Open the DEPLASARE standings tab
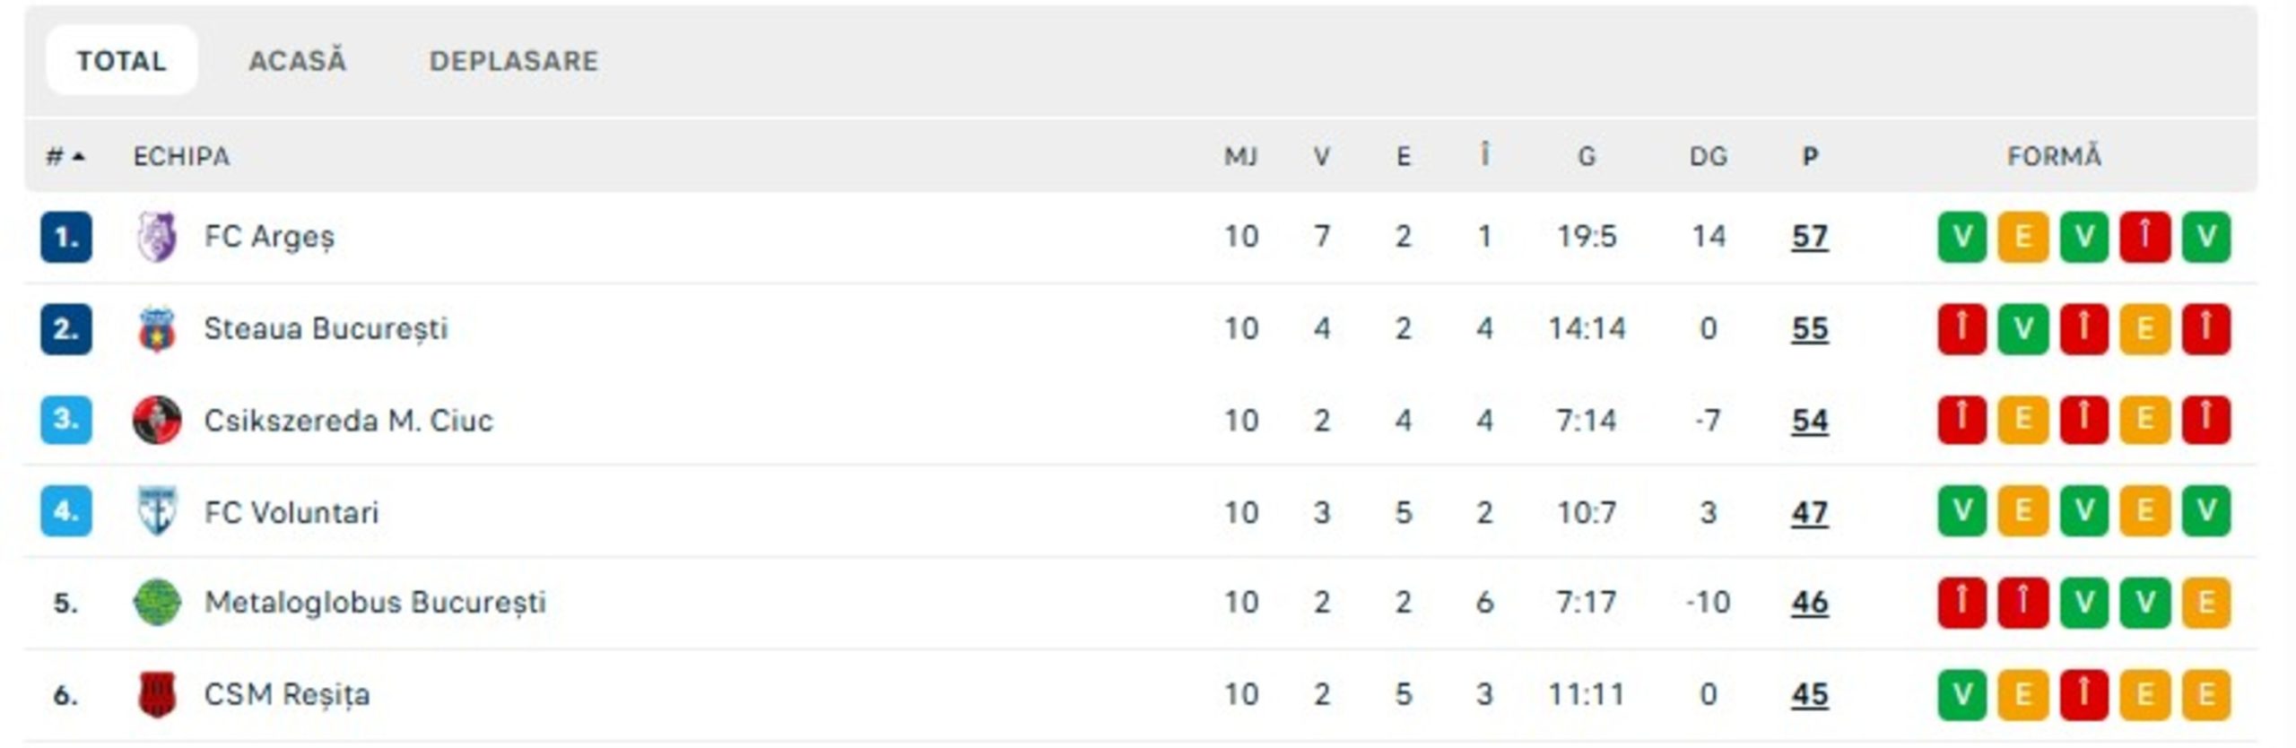Image resolution: width=2296 pixels, height=748 pixels. click(513, 61)
